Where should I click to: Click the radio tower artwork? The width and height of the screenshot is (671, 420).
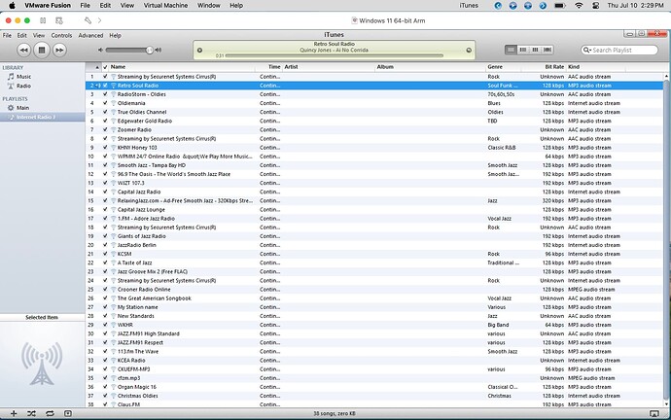(x=42, y=364)
